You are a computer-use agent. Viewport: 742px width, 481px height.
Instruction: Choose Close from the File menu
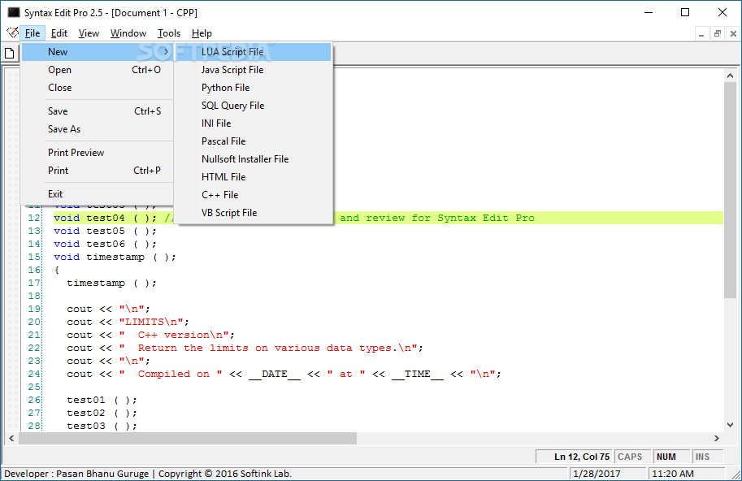pos(98,88)
